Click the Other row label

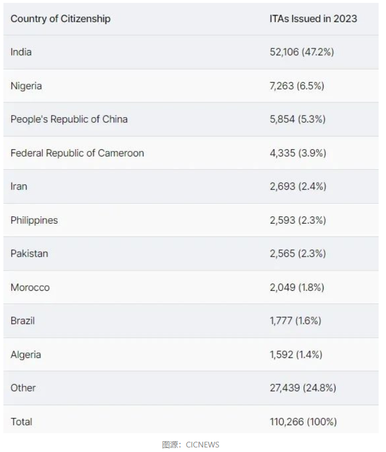(x=23, y=388)
